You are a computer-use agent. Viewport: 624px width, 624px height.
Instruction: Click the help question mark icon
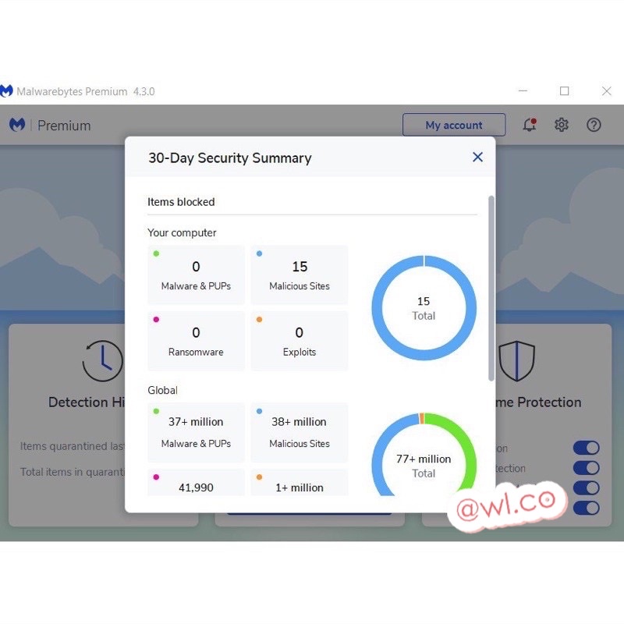coord(594,125)
